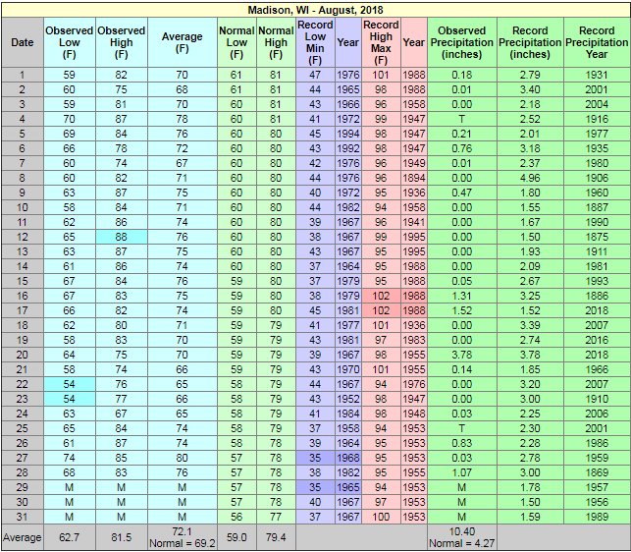
Task: Select the trace T precipitation on August 4
Action: 461,119
